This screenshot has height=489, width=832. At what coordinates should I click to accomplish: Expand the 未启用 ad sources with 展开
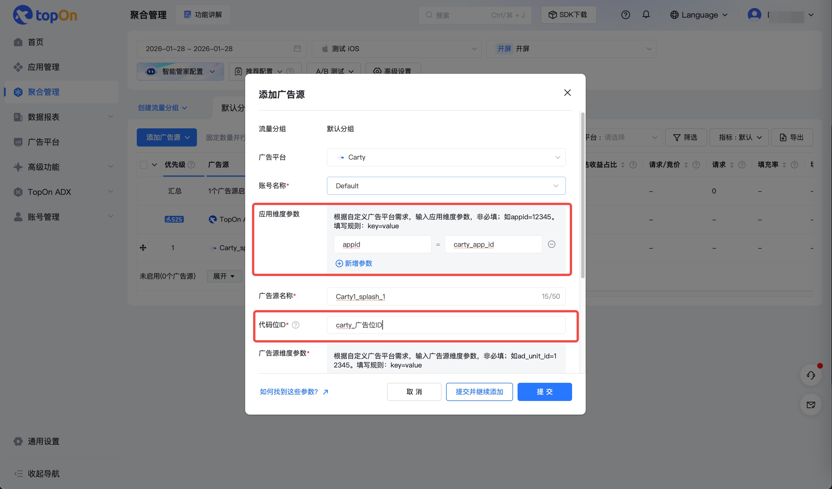224,276
